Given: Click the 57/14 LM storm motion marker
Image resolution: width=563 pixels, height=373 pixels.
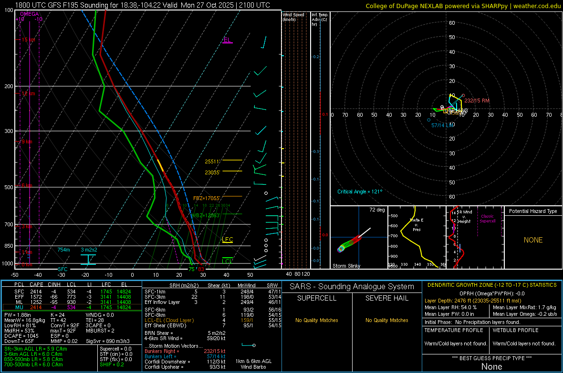Looking at the screenshot, I should point(442,125).
